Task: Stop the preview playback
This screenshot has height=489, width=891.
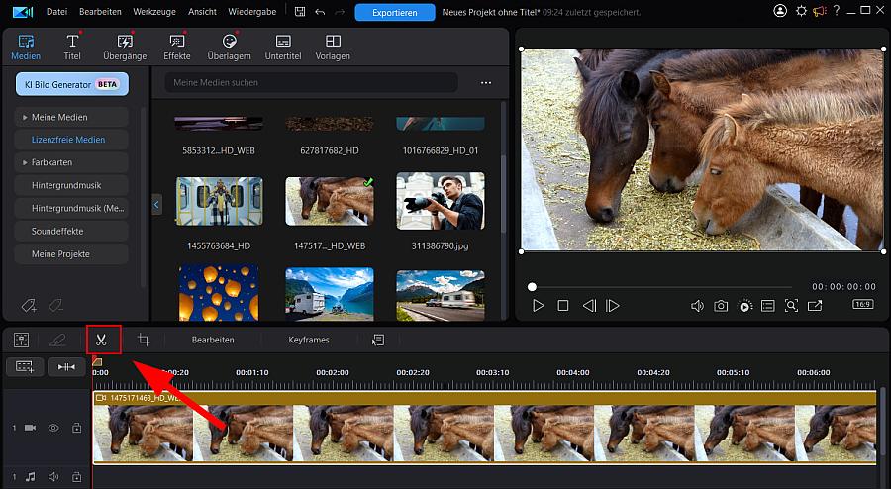Action: pos(563,306)
